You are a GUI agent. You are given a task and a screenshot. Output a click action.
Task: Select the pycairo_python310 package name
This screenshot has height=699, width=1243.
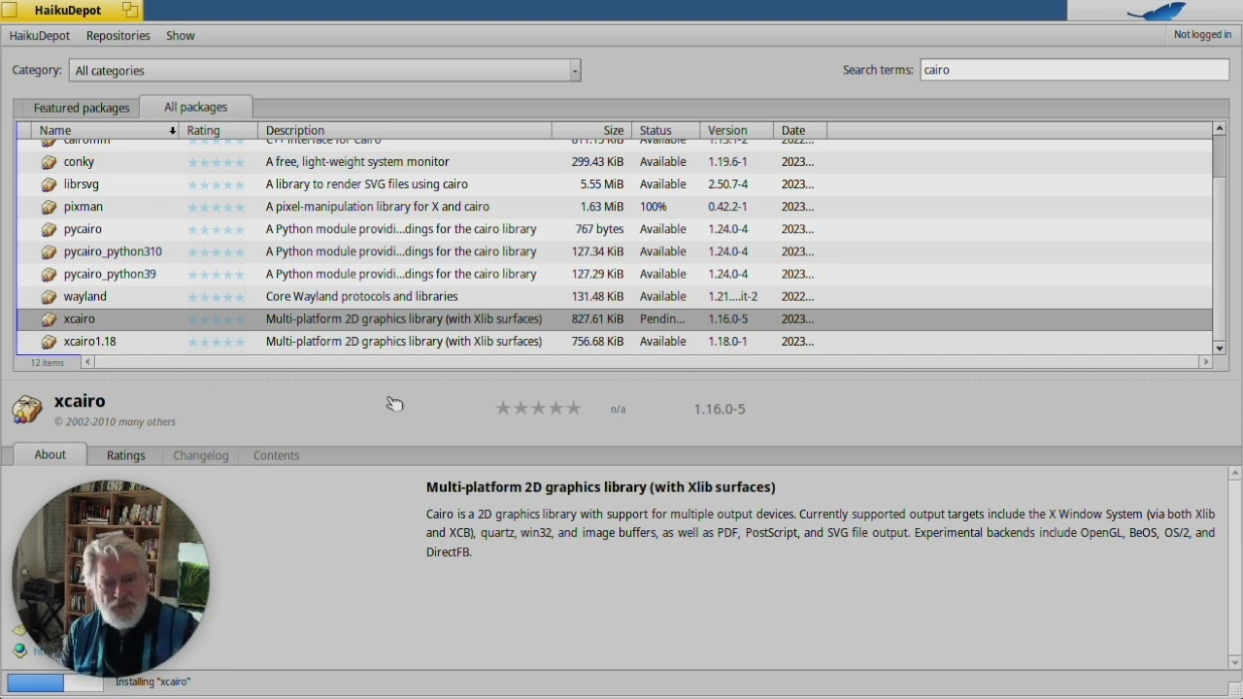click(113, 251)
